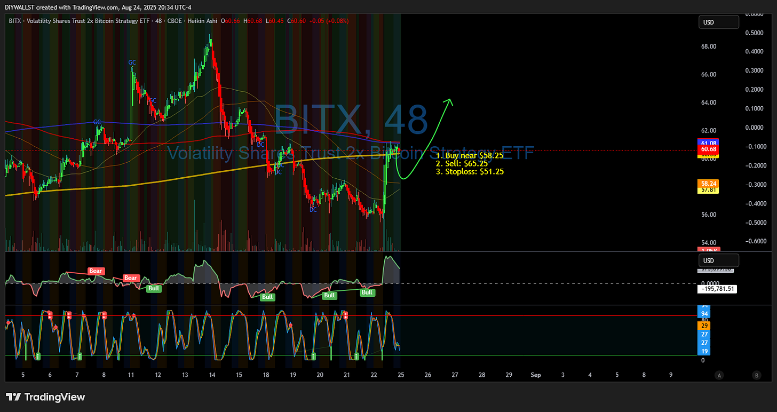Click the blue 61.08 price flag
This screenshot has width=777, height=412.
click(708, 143)
